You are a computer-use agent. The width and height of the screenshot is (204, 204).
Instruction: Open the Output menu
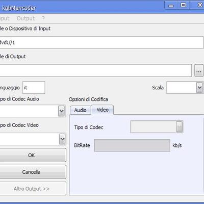click(25, 18)
